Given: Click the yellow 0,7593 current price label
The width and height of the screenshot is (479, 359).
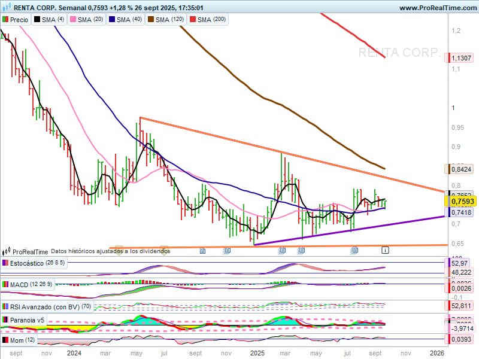Looking at the screenshot, I should pos(462,201).
